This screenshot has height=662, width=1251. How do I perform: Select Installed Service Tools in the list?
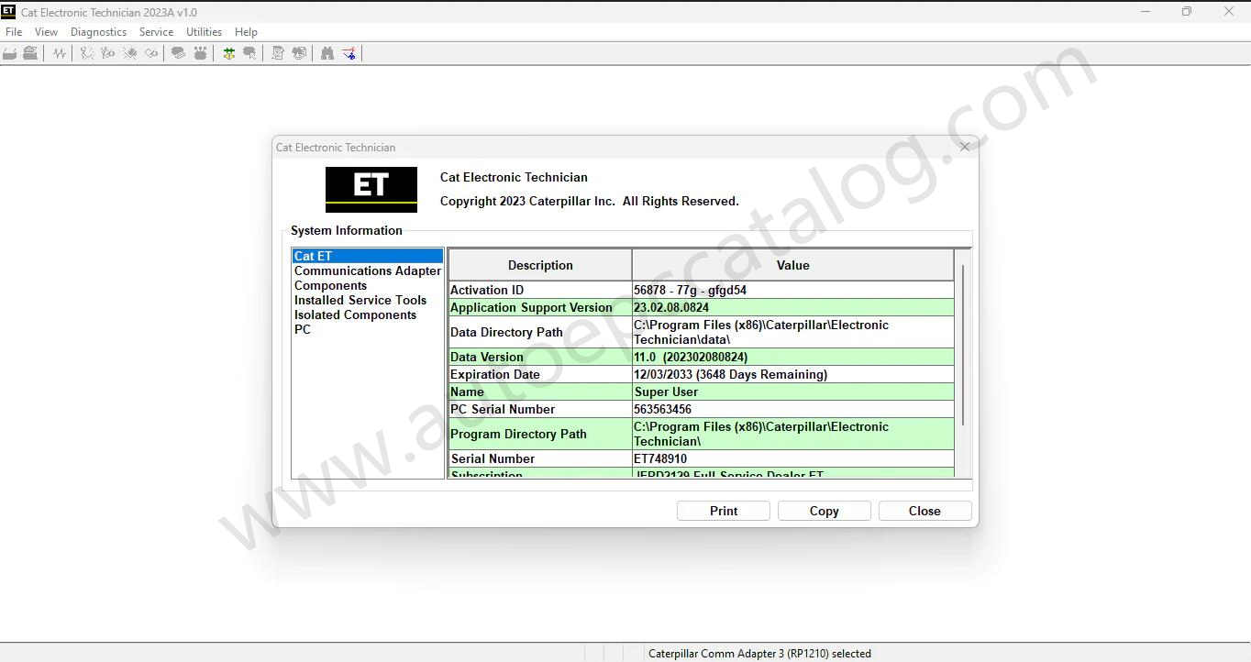[x=368, y=300]
